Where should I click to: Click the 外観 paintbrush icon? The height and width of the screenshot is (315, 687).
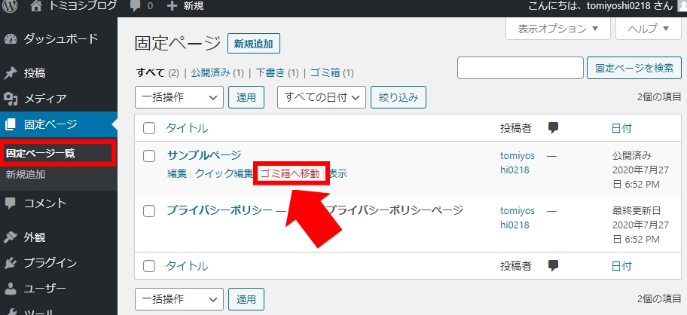click(x=11, y=237)
